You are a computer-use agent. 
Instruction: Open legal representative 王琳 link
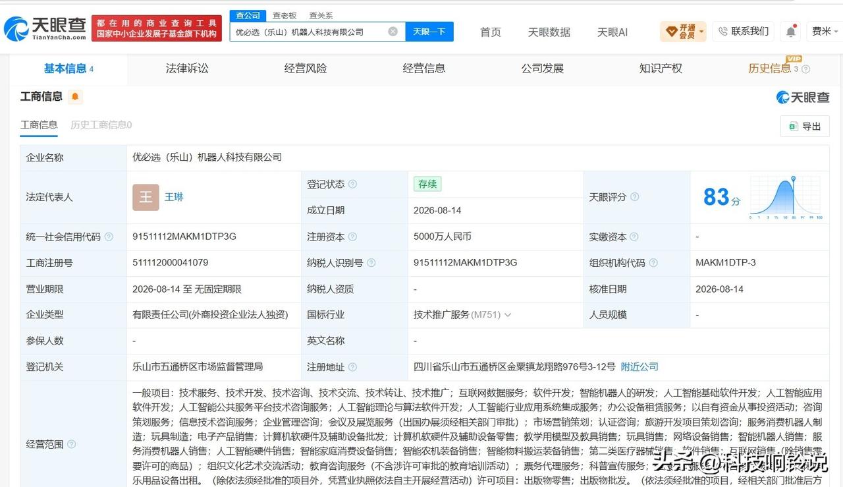coord(174,197)
